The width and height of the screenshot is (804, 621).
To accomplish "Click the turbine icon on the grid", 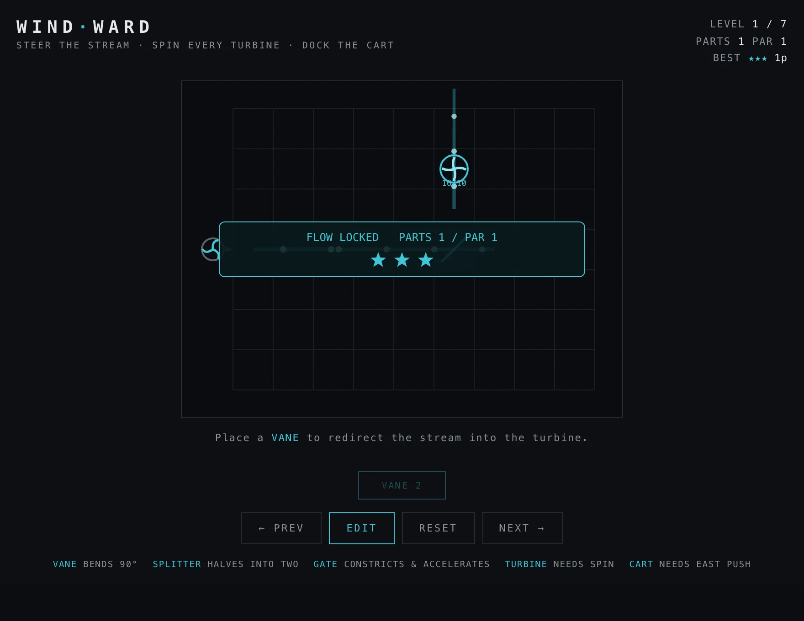I will point(454,169).
